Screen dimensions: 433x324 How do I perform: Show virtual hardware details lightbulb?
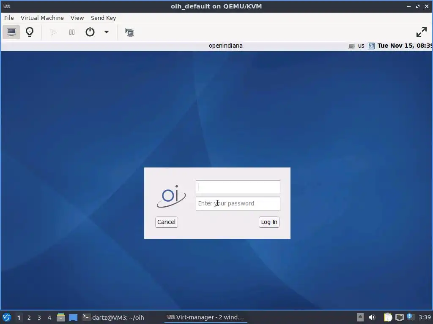[30, 32]
